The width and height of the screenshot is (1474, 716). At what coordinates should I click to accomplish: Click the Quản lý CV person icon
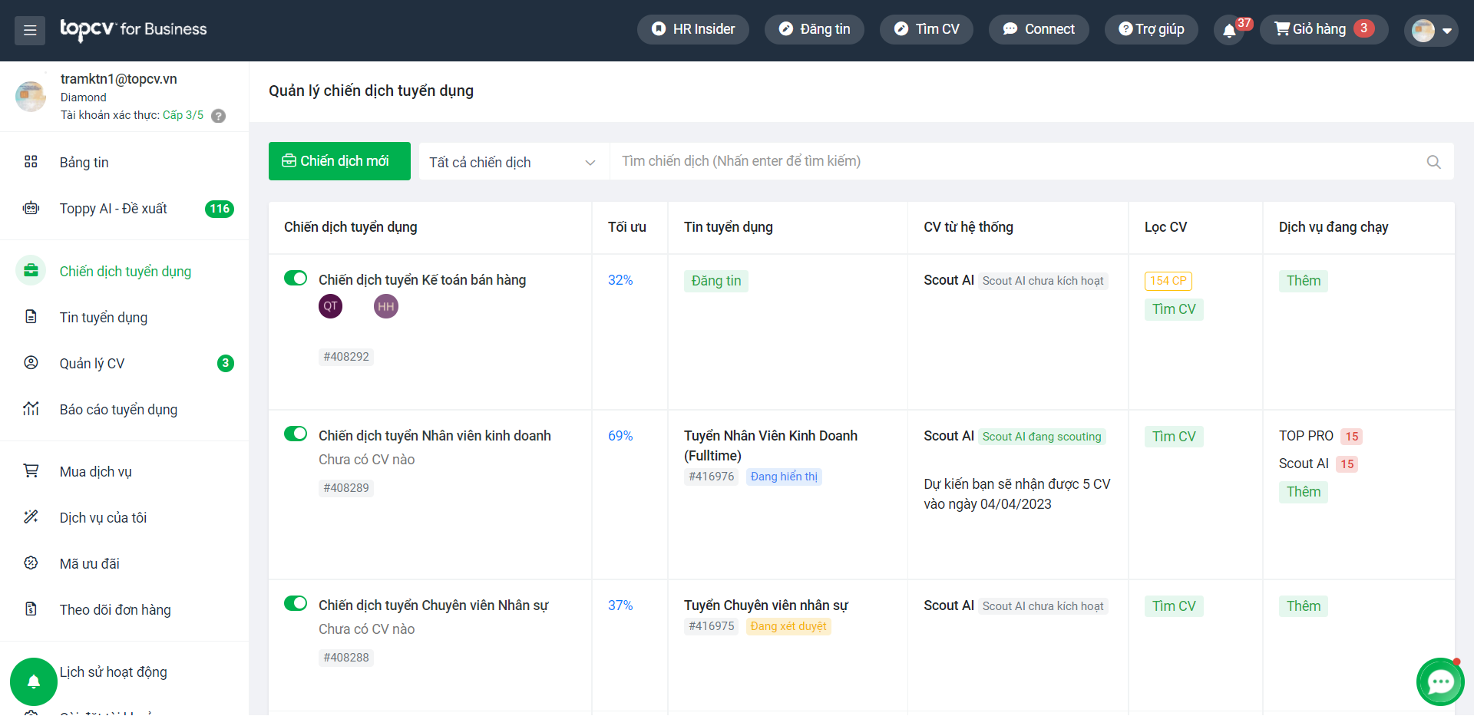(31, 362)
